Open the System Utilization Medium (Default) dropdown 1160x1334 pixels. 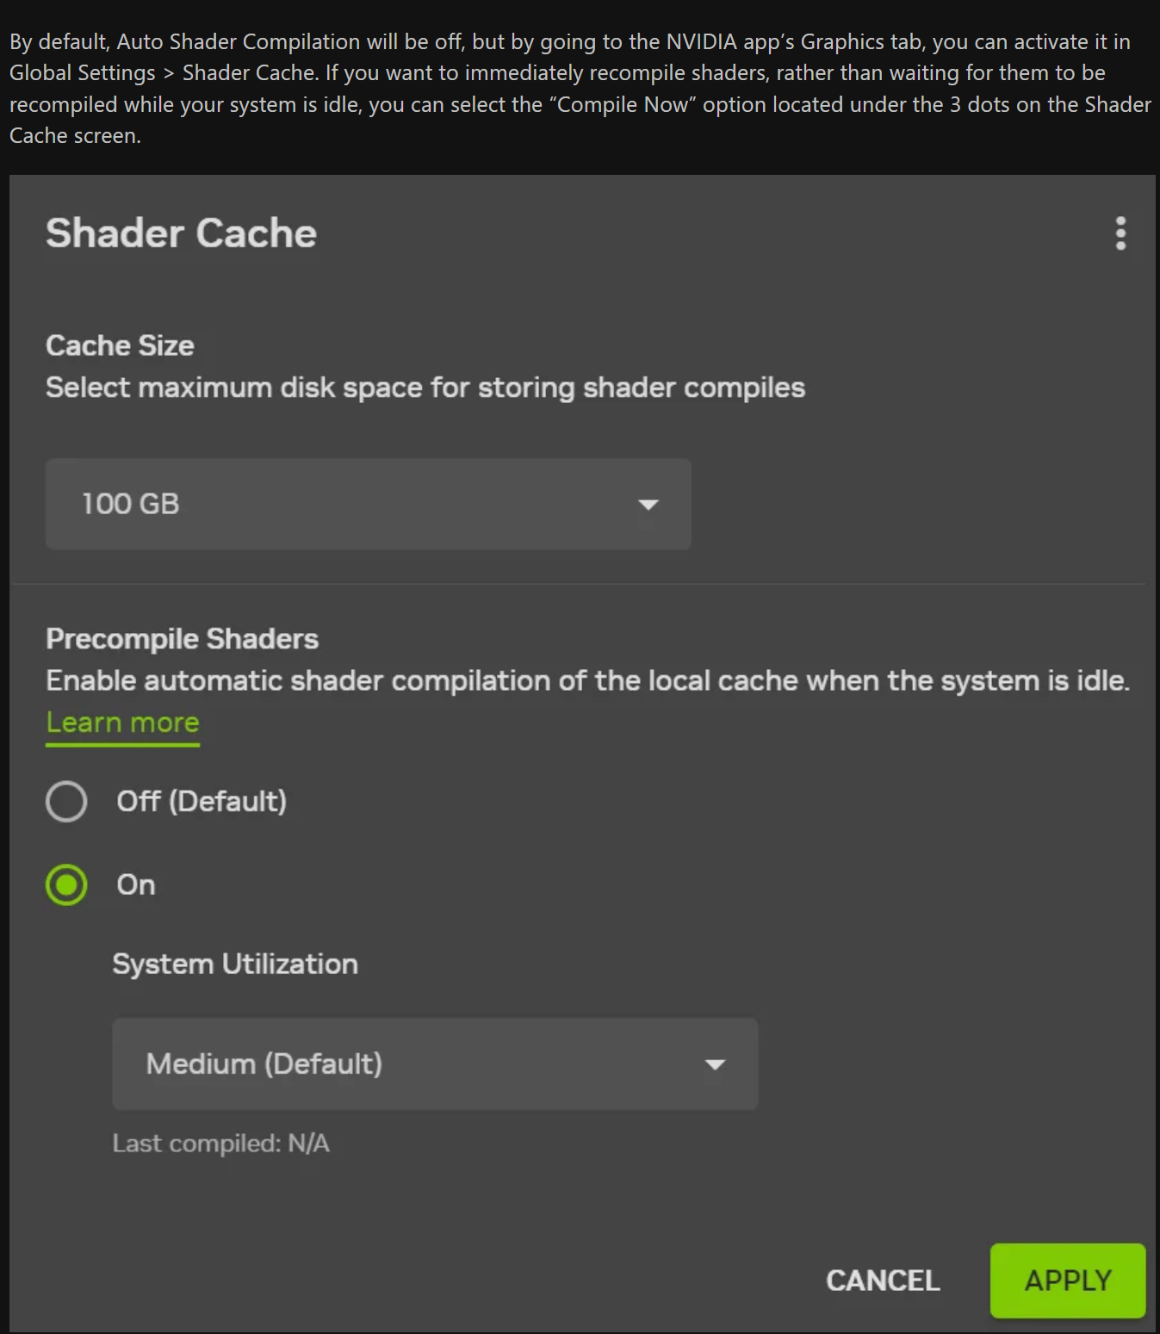click(435, 1064)
